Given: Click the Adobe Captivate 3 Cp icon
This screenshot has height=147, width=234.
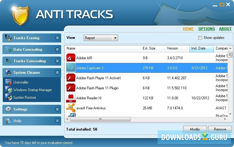Looking at the screenshot, I should coord(71,68).
